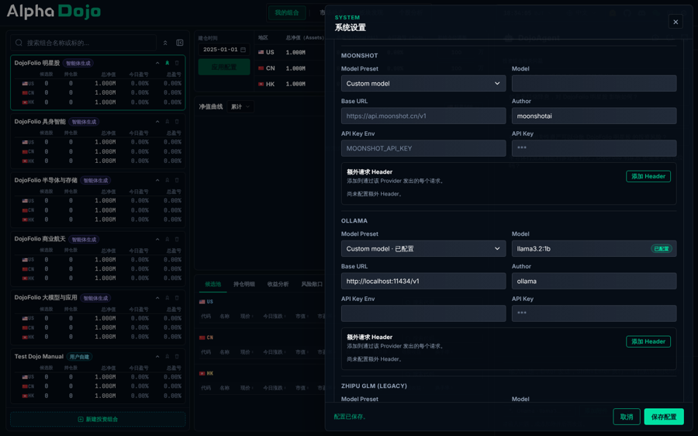Open the 风险敞口 tab

click(312, 284)
